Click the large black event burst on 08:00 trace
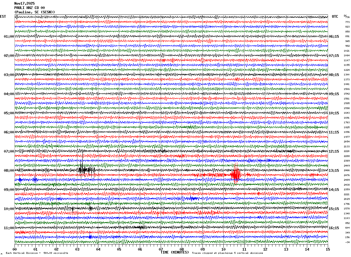The height and width of the screenshot is (257, 351). point(86,170)
